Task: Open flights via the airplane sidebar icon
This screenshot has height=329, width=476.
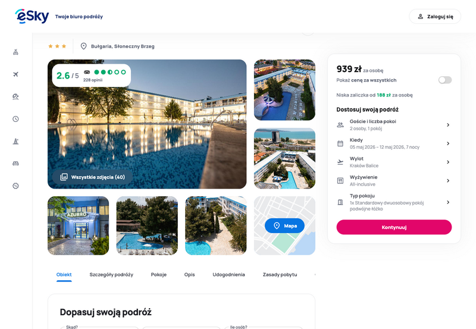Action: coord(16,74)
